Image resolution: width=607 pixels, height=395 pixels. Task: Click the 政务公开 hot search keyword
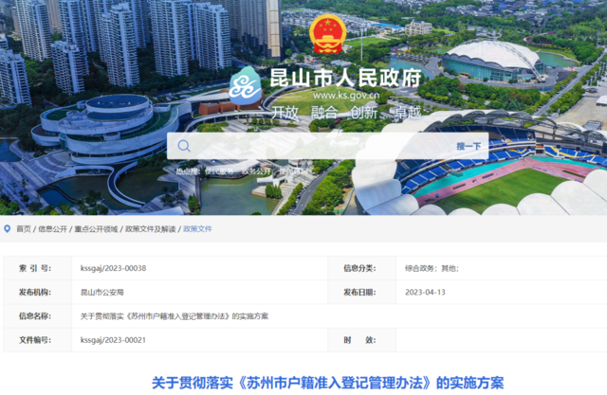pos(256,171)
